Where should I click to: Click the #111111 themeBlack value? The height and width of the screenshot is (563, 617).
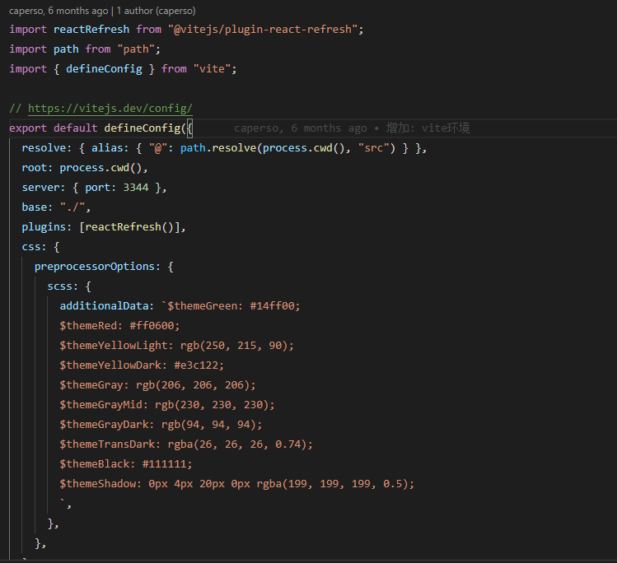point(165,463)
